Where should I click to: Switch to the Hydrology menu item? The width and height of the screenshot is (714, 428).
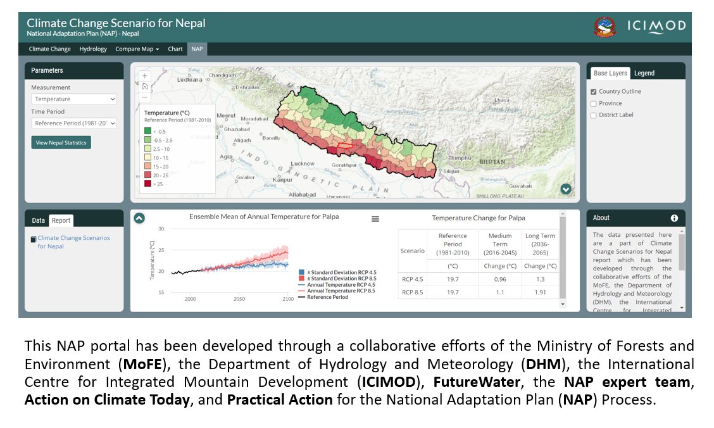pyautogui.click(x=92, y=49)
